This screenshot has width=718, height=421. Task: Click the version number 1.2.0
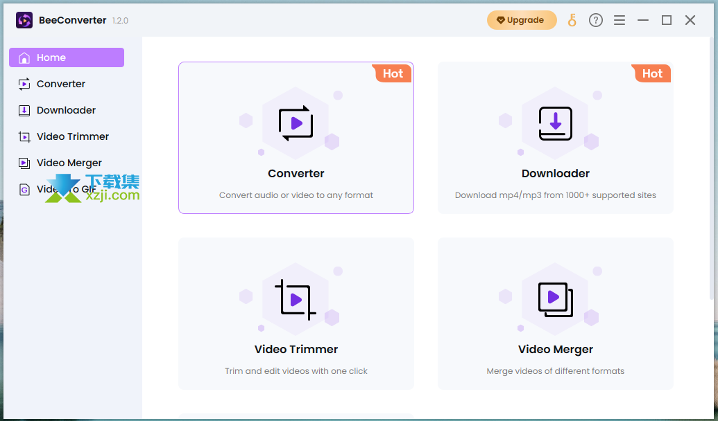[120, 21]
